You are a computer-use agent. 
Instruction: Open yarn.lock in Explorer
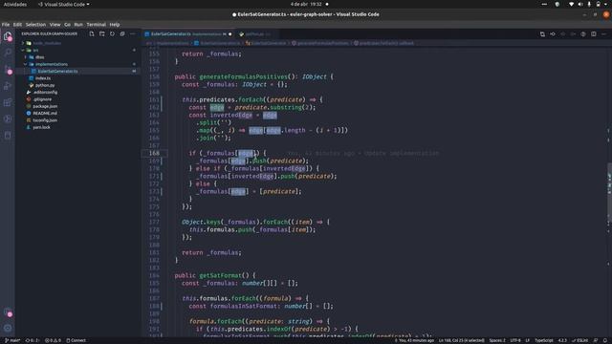point(41,127)
